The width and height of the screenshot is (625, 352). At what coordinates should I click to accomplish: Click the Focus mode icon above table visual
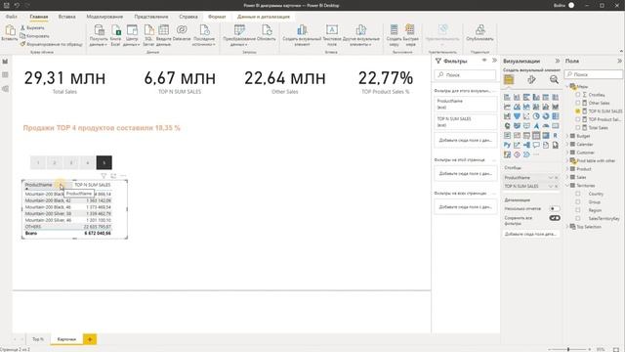pos(113,176)
